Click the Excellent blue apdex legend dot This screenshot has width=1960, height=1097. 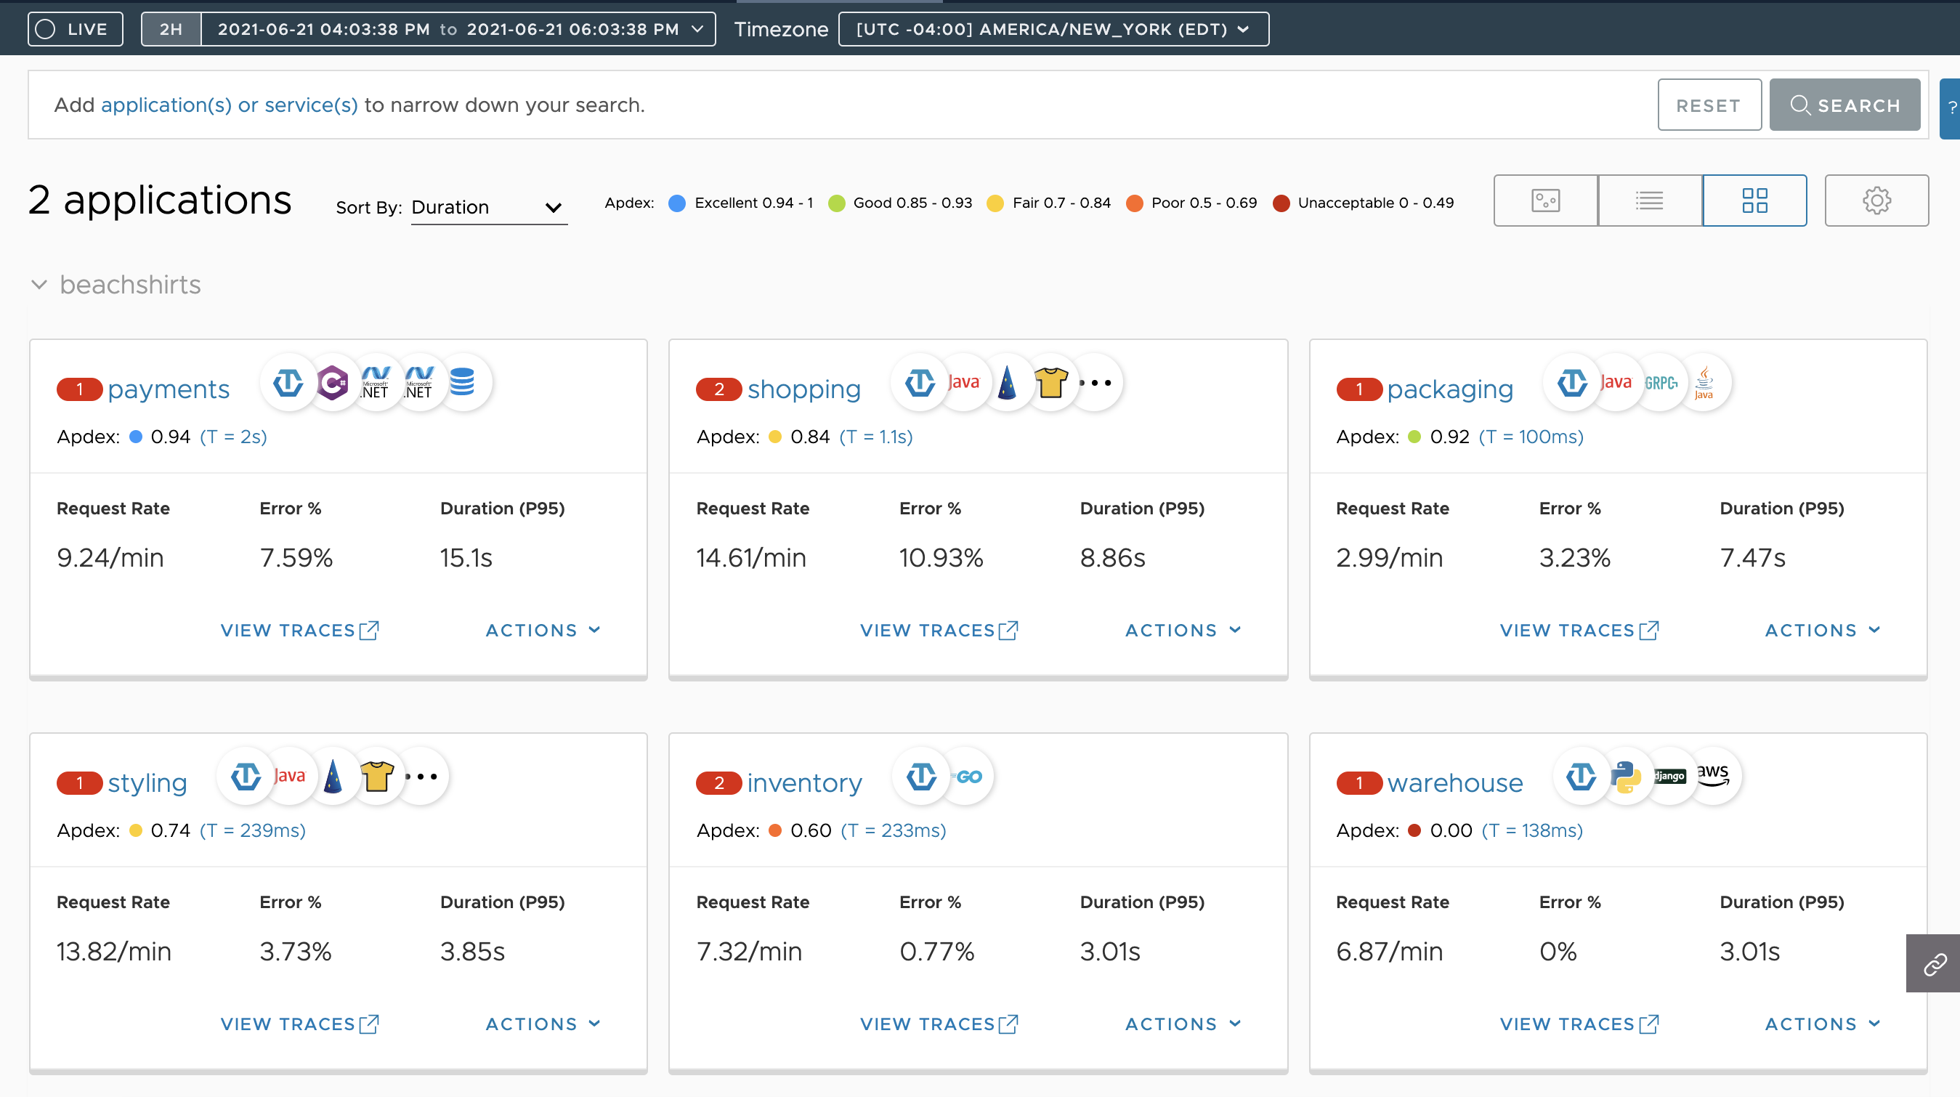[x=676, y=203]
